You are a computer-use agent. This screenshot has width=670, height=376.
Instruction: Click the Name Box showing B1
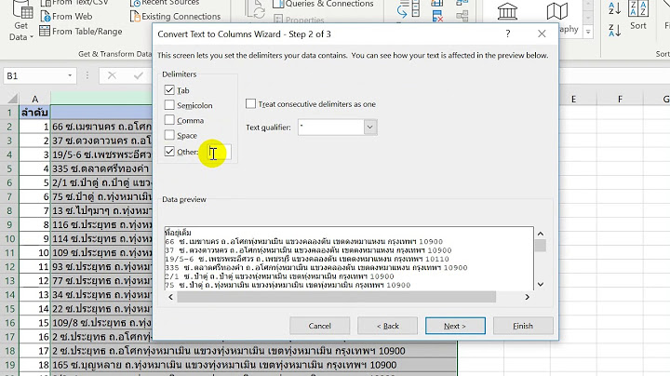click(x=34, y=75)
